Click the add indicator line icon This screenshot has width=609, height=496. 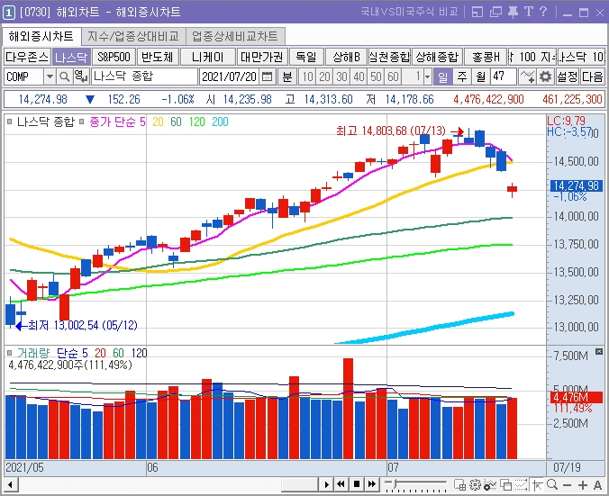[527, 77]
